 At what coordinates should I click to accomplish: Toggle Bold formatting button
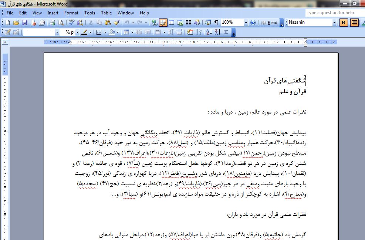point(344,23)
